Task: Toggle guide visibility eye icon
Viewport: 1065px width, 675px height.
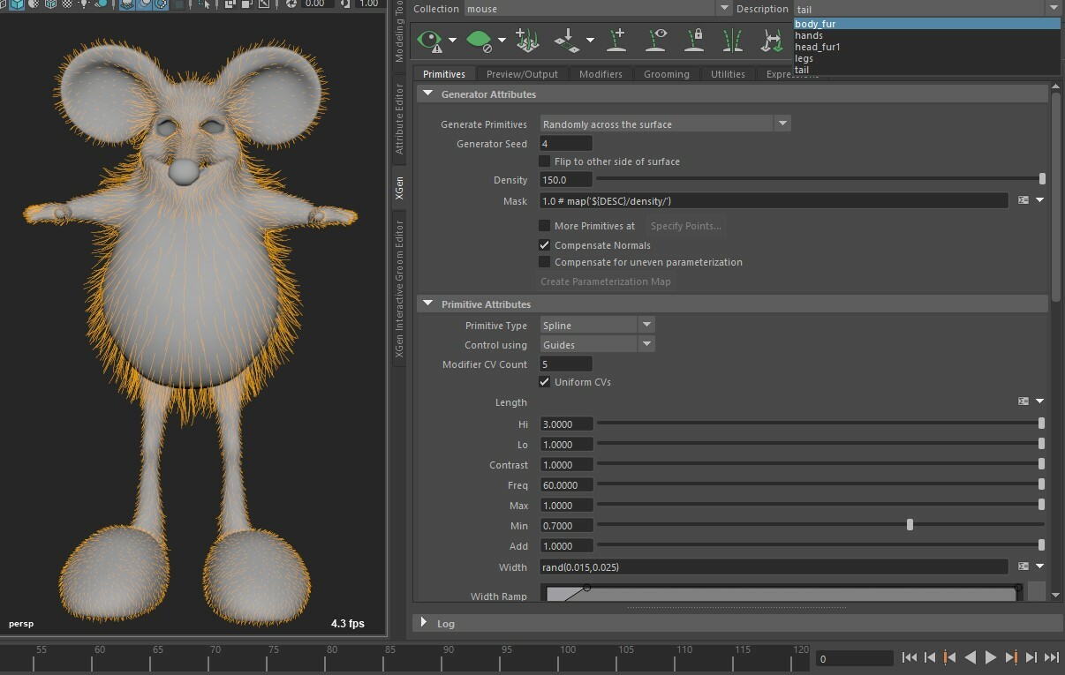Action: coord(657,40)
